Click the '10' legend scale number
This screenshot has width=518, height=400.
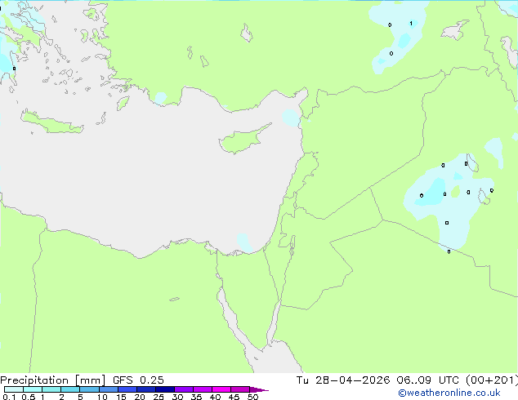tap(102, 397)
